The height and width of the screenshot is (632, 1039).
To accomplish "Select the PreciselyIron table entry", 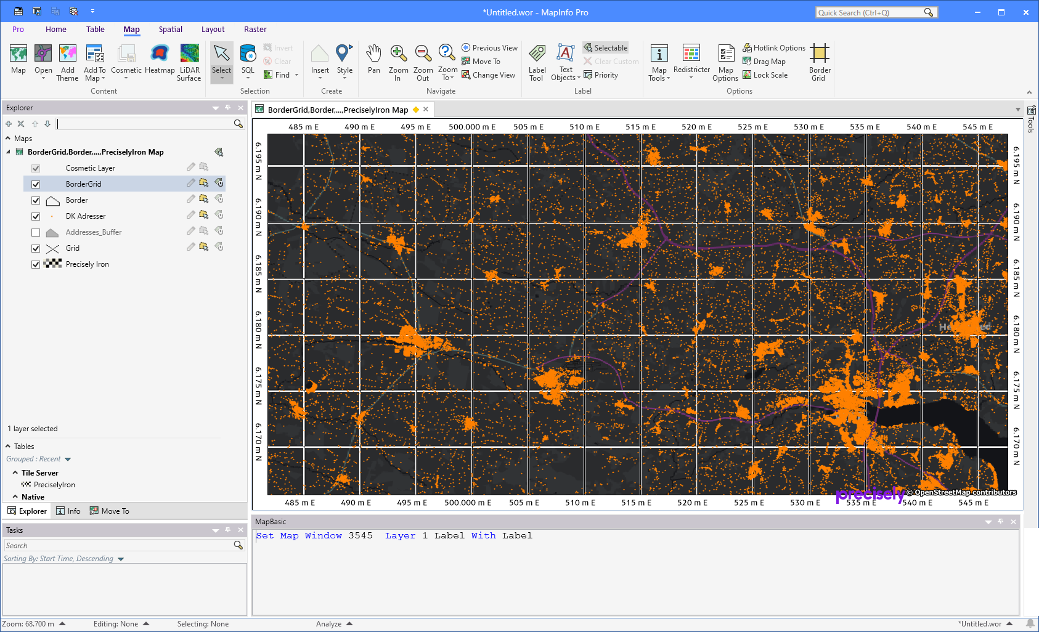I will [x=54, y=485].
